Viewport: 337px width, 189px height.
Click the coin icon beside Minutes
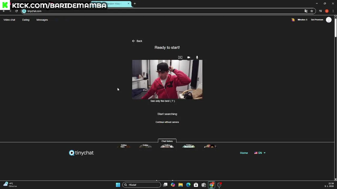pyautogui.click(x=293, y=20)
